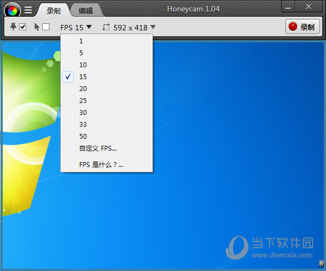Start recording with the 录制 button
Screen dimensions: 326x271
tap(303, 27)
